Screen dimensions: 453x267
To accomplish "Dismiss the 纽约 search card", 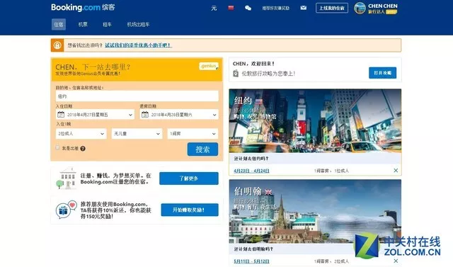I will click(396, 171).
